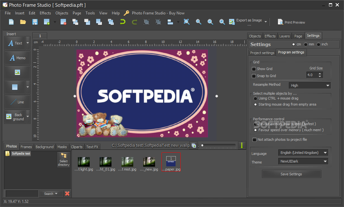This screenshot has height=207, width=344.
Task: Click the last overlapping-squares arrange icon before Undo
Action: tap(111, 22)
